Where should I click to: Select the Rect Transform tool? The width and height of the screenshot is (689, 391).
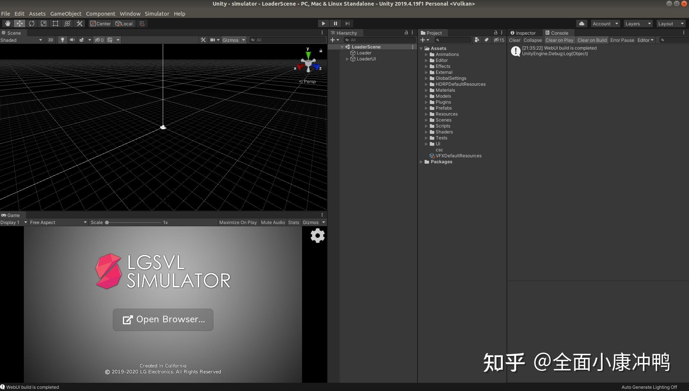click(x=55, y=23)
